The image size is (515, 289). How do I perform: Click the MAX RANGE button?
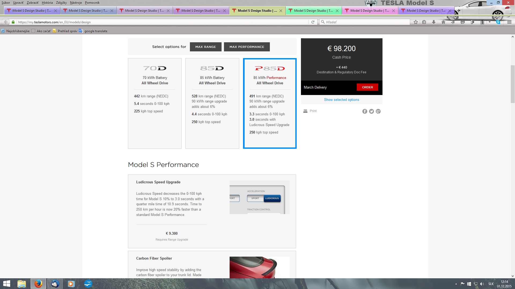pyautogui.click(x=206, y=47)
